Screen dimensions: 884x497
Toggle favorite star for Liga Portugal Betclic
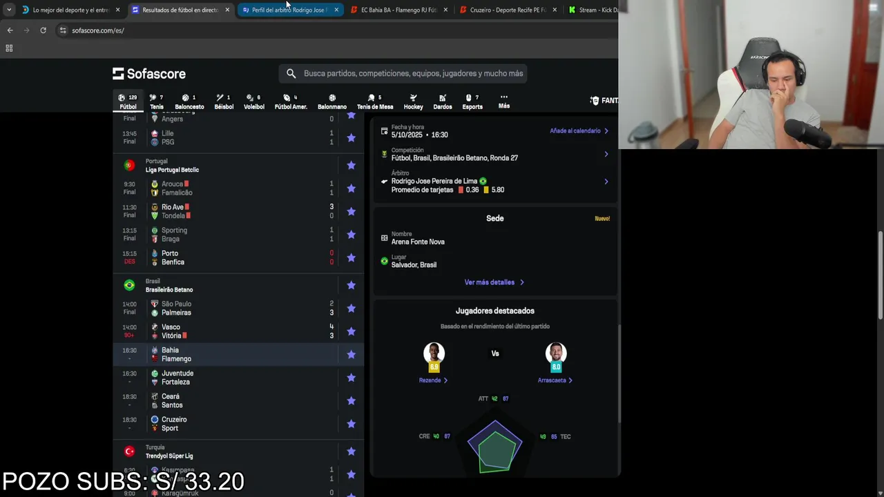pos(351,165)
